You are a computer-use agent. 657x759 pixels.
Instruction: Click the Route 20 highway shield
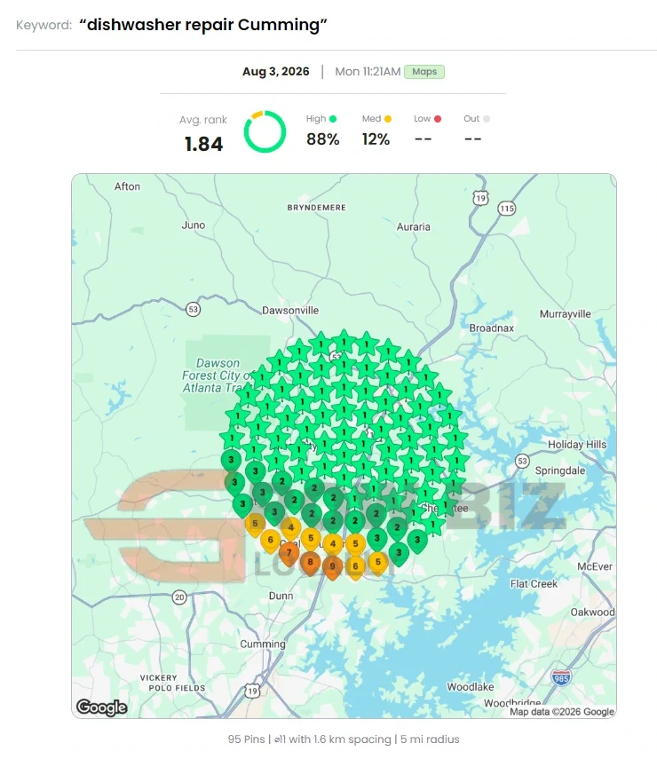[179, 597]
